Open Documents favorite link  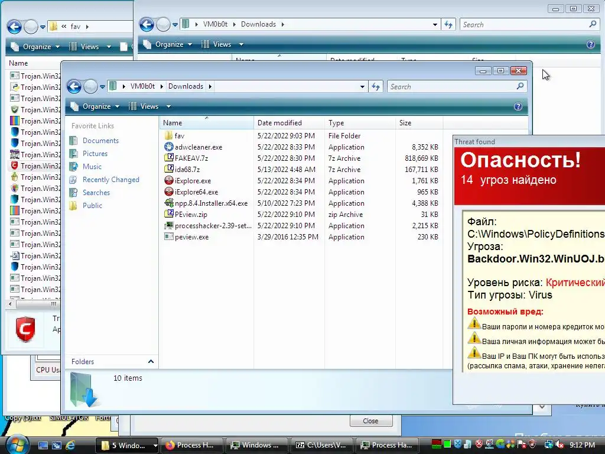tap(100, 141)
